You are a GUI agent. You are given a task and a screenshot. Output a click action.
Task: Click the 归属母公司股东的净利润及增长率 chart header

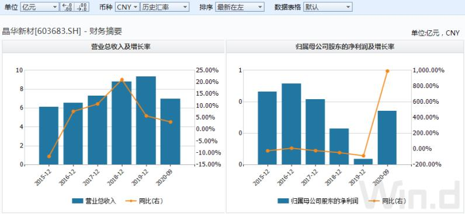point(345,47)
